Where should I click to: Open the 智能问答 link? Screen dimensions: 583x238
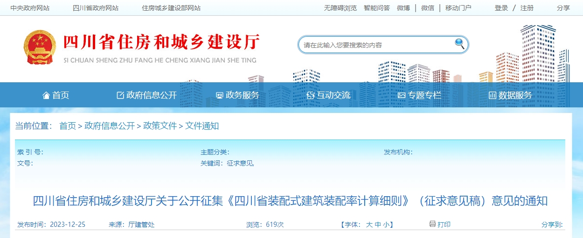(377, 8)
